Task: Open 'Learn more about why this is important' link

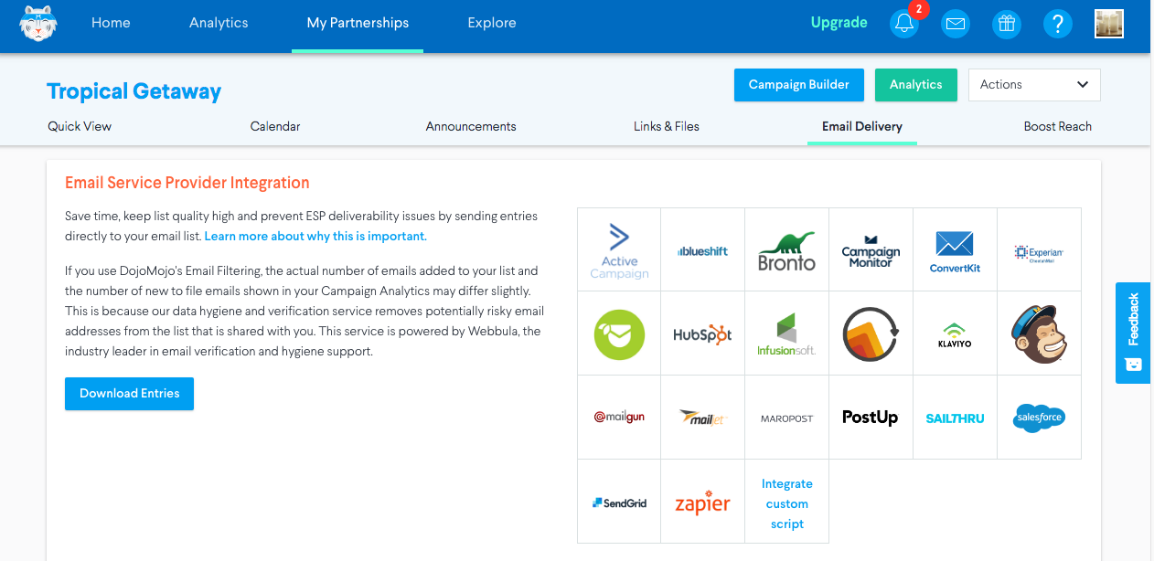Action: 315,236
